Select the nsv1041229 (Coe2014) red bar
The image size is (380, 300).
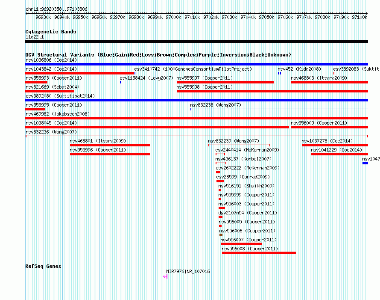[x=339, y=154]
